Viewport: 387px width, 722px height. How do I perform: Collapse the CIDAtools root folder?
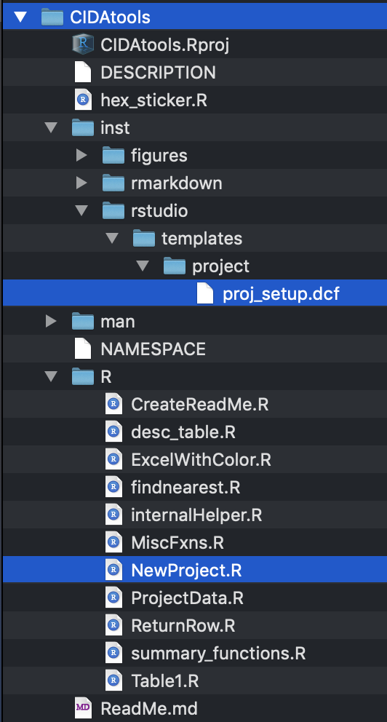point(20,17)
